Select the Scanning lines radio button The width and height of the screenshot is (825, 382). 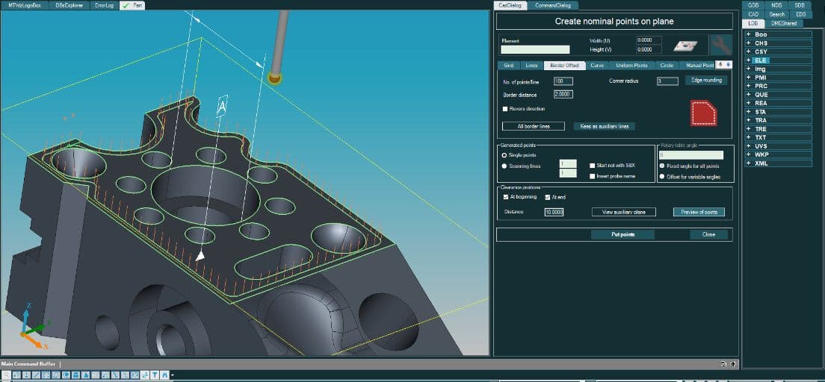504,166
